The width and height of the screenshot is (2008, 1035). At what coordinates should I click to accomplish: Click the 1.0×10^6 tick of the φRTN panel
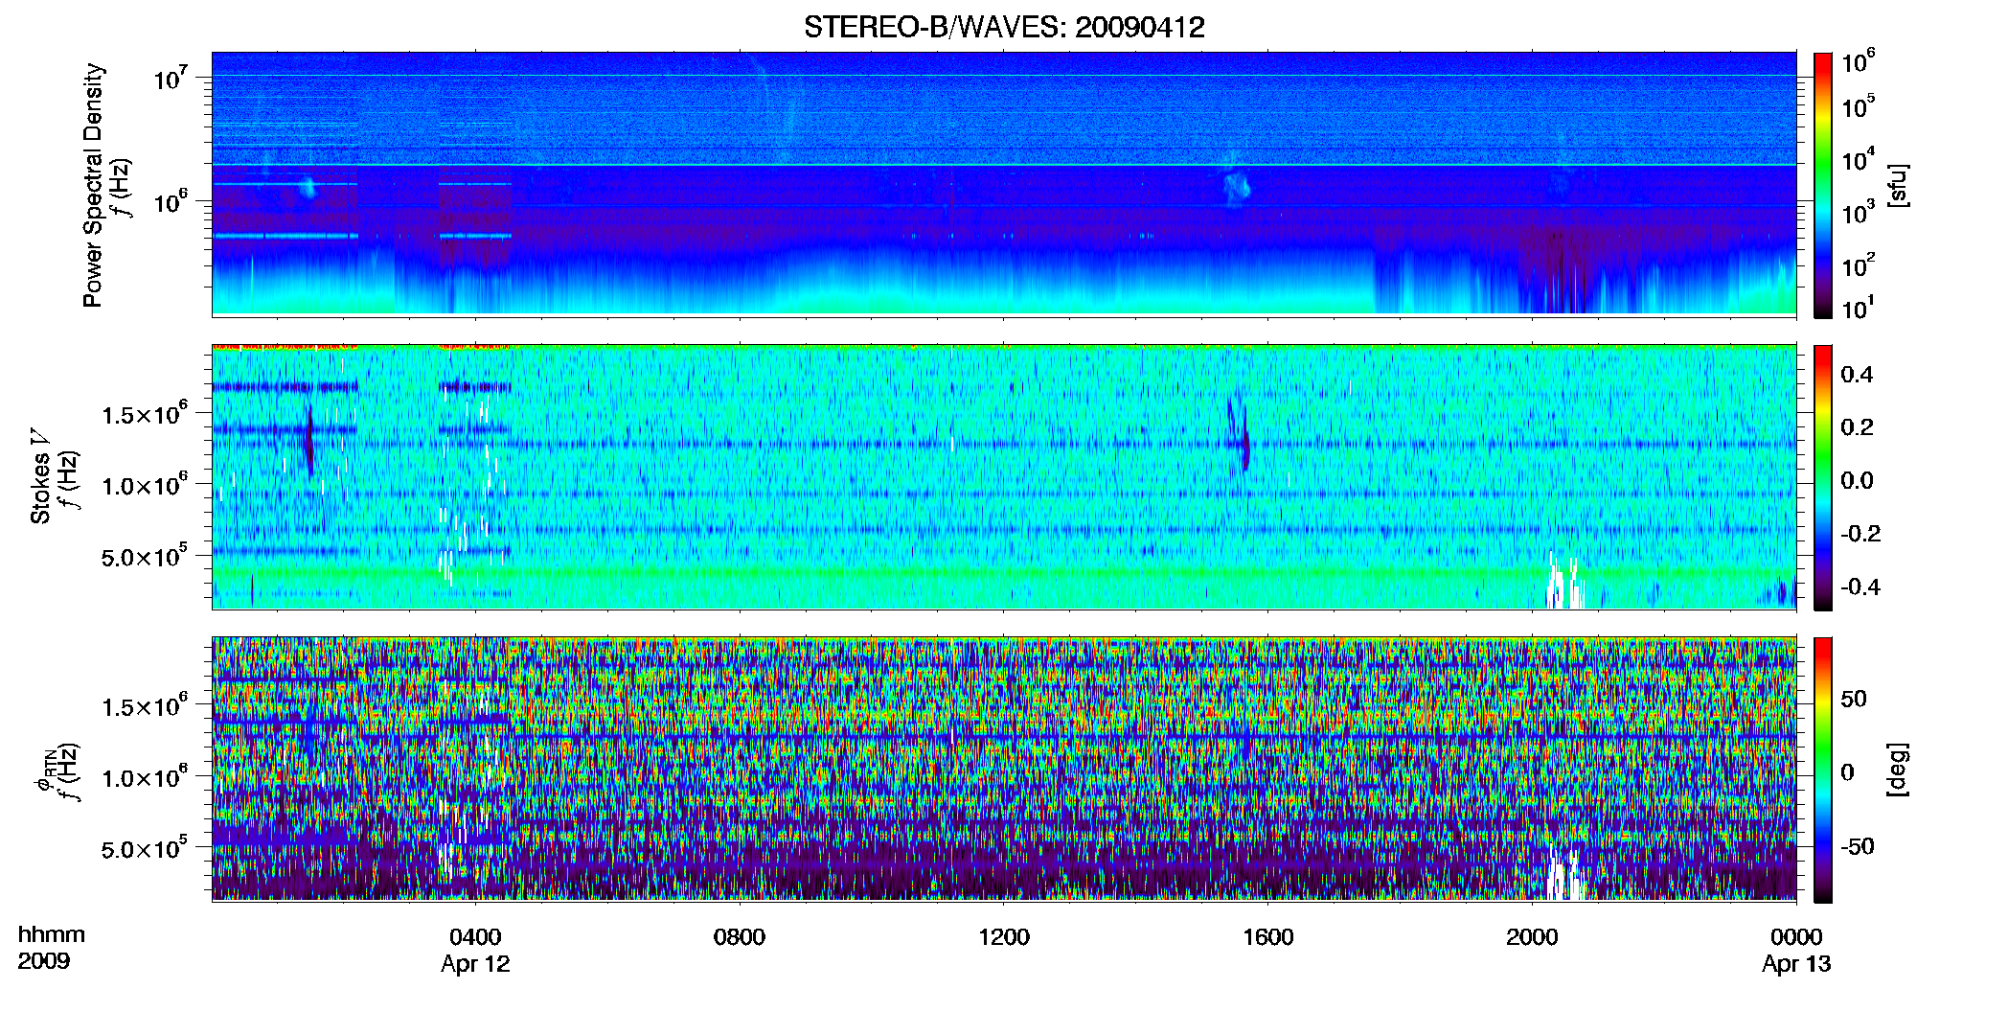(145, 776)
